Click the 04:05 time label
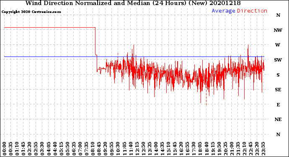289x157 pixels. pos(49,149)
